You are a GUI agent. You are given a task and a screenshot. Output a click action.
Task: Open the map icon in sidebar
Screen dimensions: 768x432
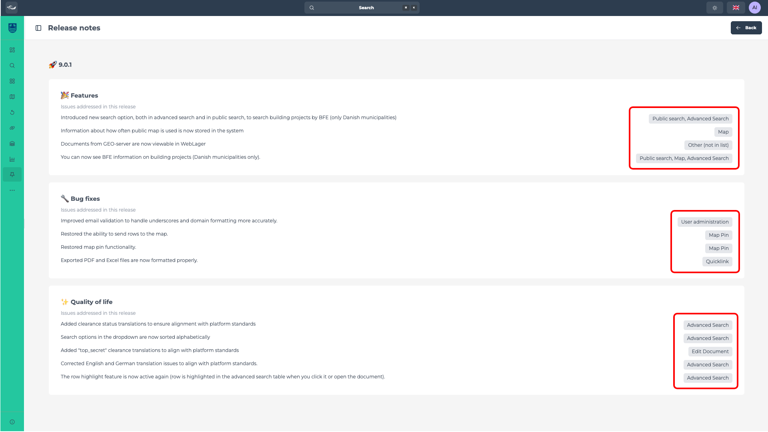(x=12, y=97)
